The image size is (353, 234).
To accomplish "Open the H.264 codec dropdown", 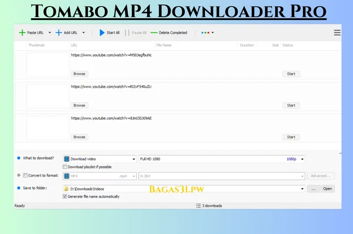I will pyautogui.click(x=302, y=176).
